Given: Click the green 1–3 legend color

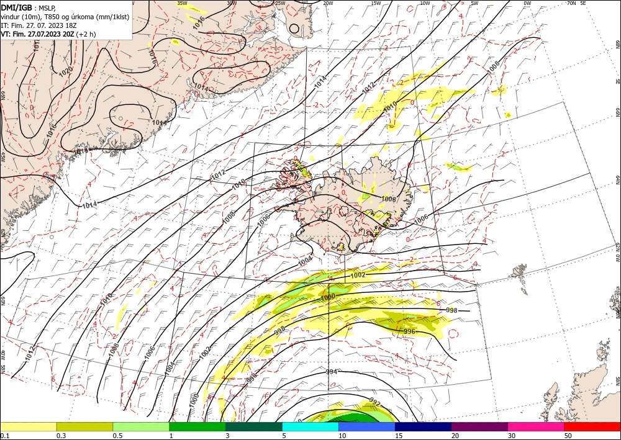Looking at the screenshot, I should pyautogui.click(x=197, y=426).
